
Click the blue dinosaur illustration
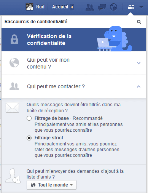(x=115, y=39)
